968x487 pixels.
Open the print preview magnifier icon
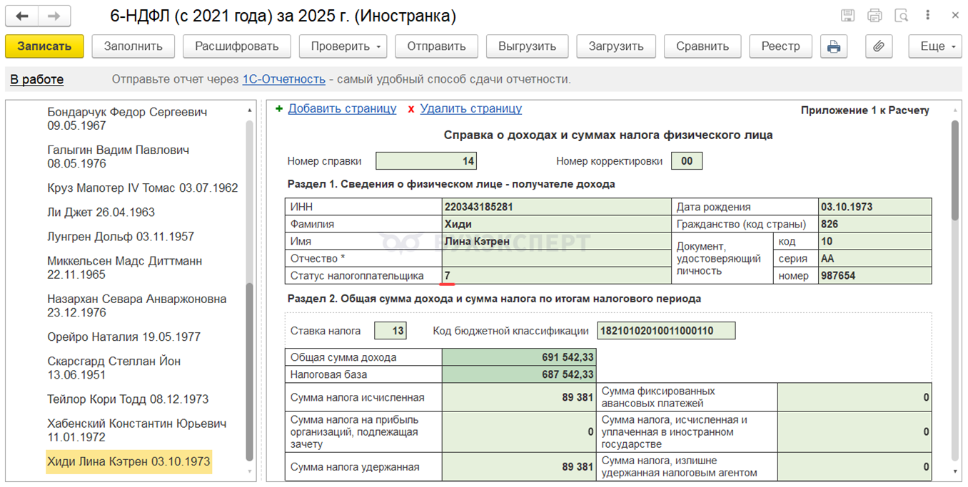point(901,16)
